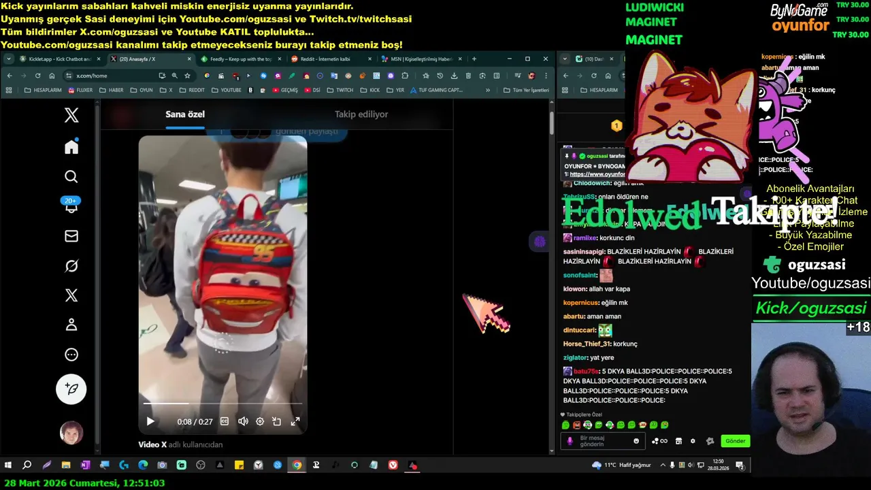Show hidden system tray icons
This screenshot has width=871, height=490.
point(663,465)
